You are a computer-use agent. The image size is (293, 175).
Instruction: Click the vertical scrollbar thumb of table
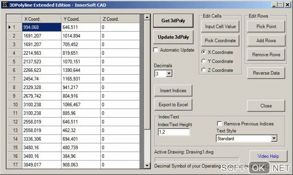coord(147,75)
